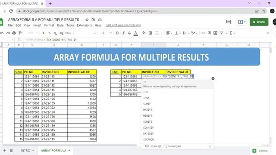Open the font size dropdown showing 10
The image size is (276, 155).
click(107, 33)
